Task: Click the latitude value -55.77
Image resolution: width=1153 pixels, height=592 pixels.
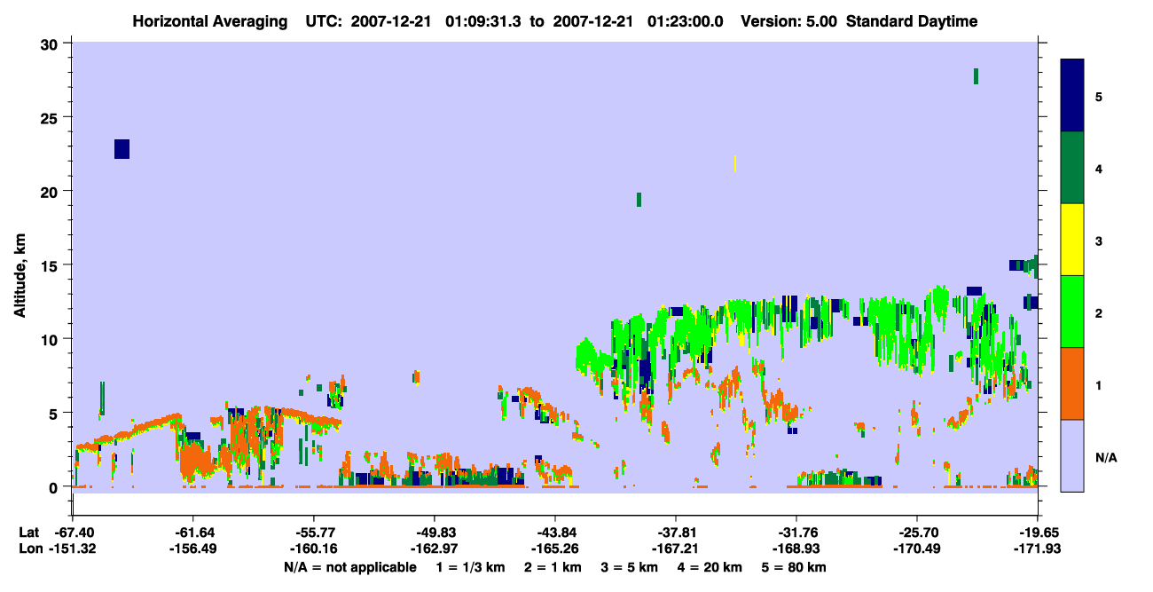Action: point(313,533)
